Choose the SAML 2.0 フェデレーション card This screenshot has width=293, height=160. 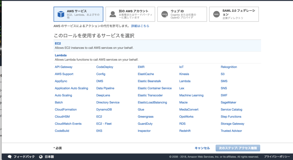(234, 14)
